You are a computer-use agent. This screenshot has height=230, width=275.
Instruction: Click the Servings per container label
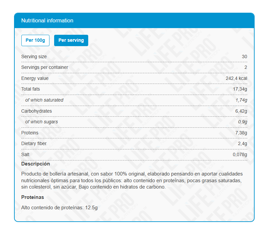pos(44,68)
